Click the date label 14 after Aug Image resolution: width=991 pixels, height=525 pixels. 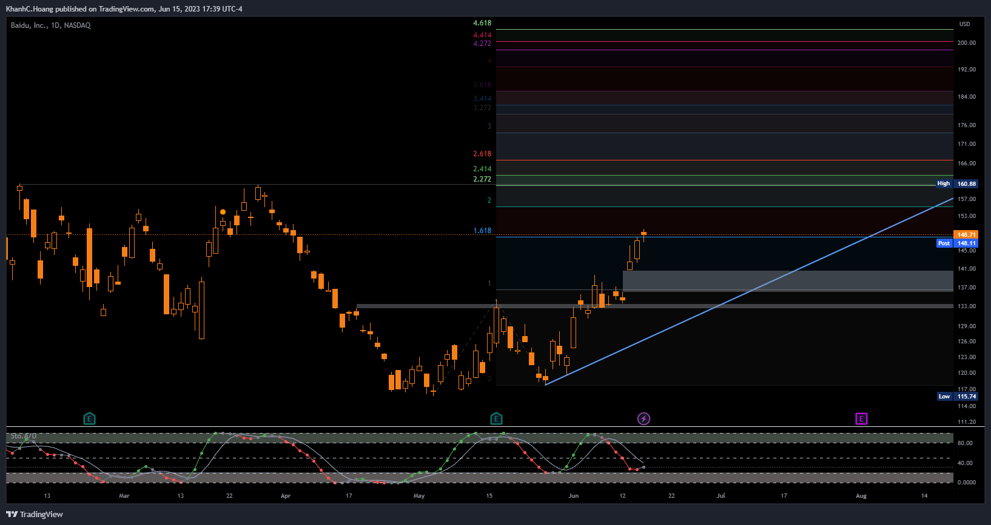click(924, 496)
